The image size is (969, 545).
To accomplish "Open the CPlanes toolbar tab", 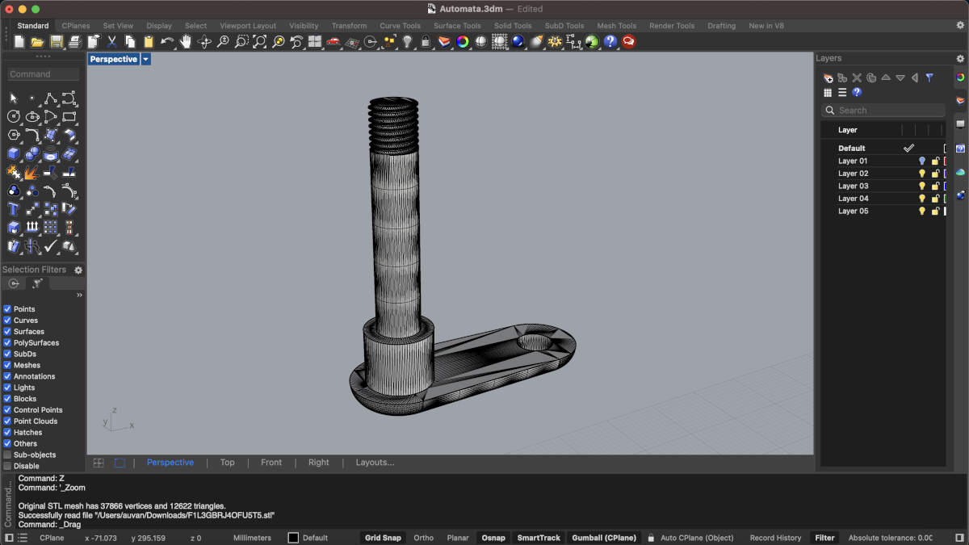I will click(x=76, y=26).
